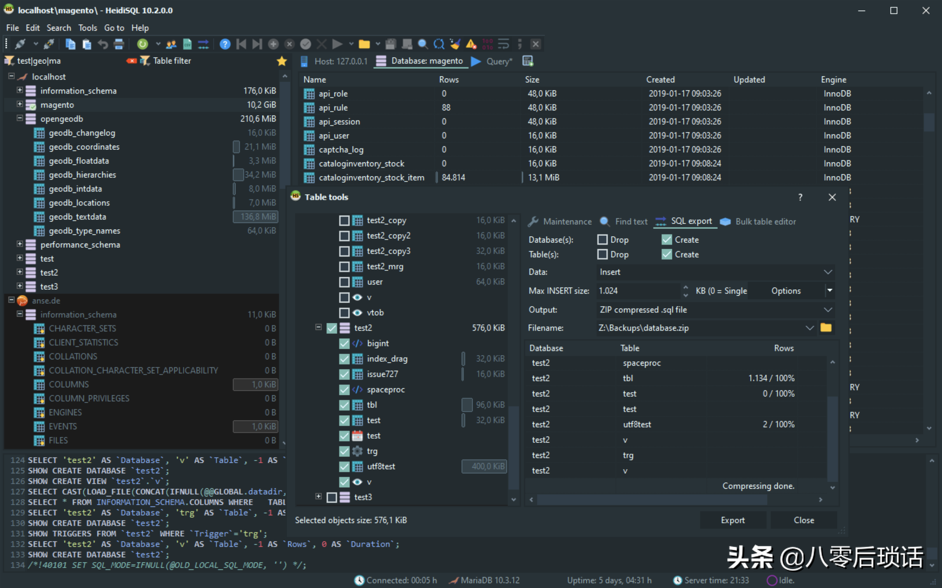Switch to Host: 127.0.0.1 tab

334,61
